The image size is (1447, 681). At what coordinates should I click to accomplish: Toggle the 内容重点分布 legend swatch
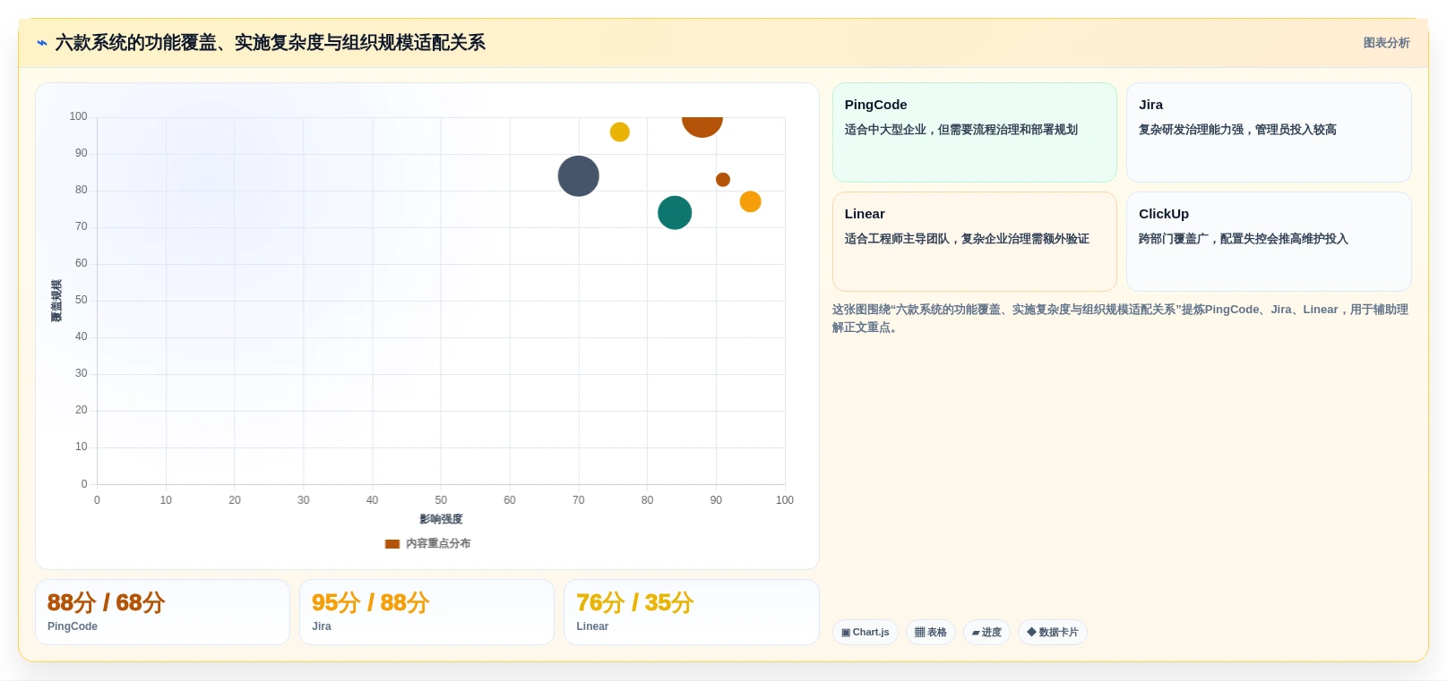coord(392,544)
